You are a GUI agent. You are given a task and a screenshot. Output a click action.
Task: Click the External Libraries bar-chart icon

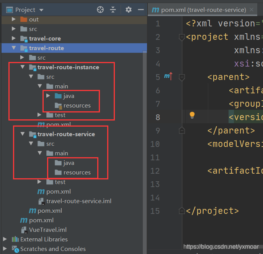15,239
